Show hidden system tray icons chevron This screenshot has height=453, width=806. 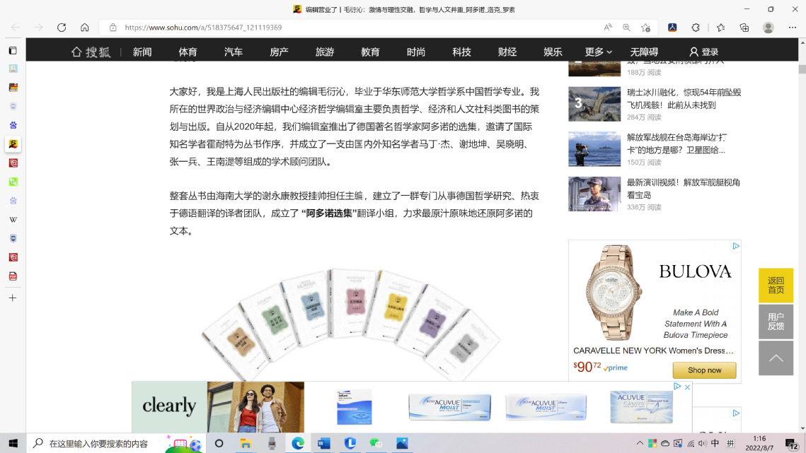tap(640, 444)
